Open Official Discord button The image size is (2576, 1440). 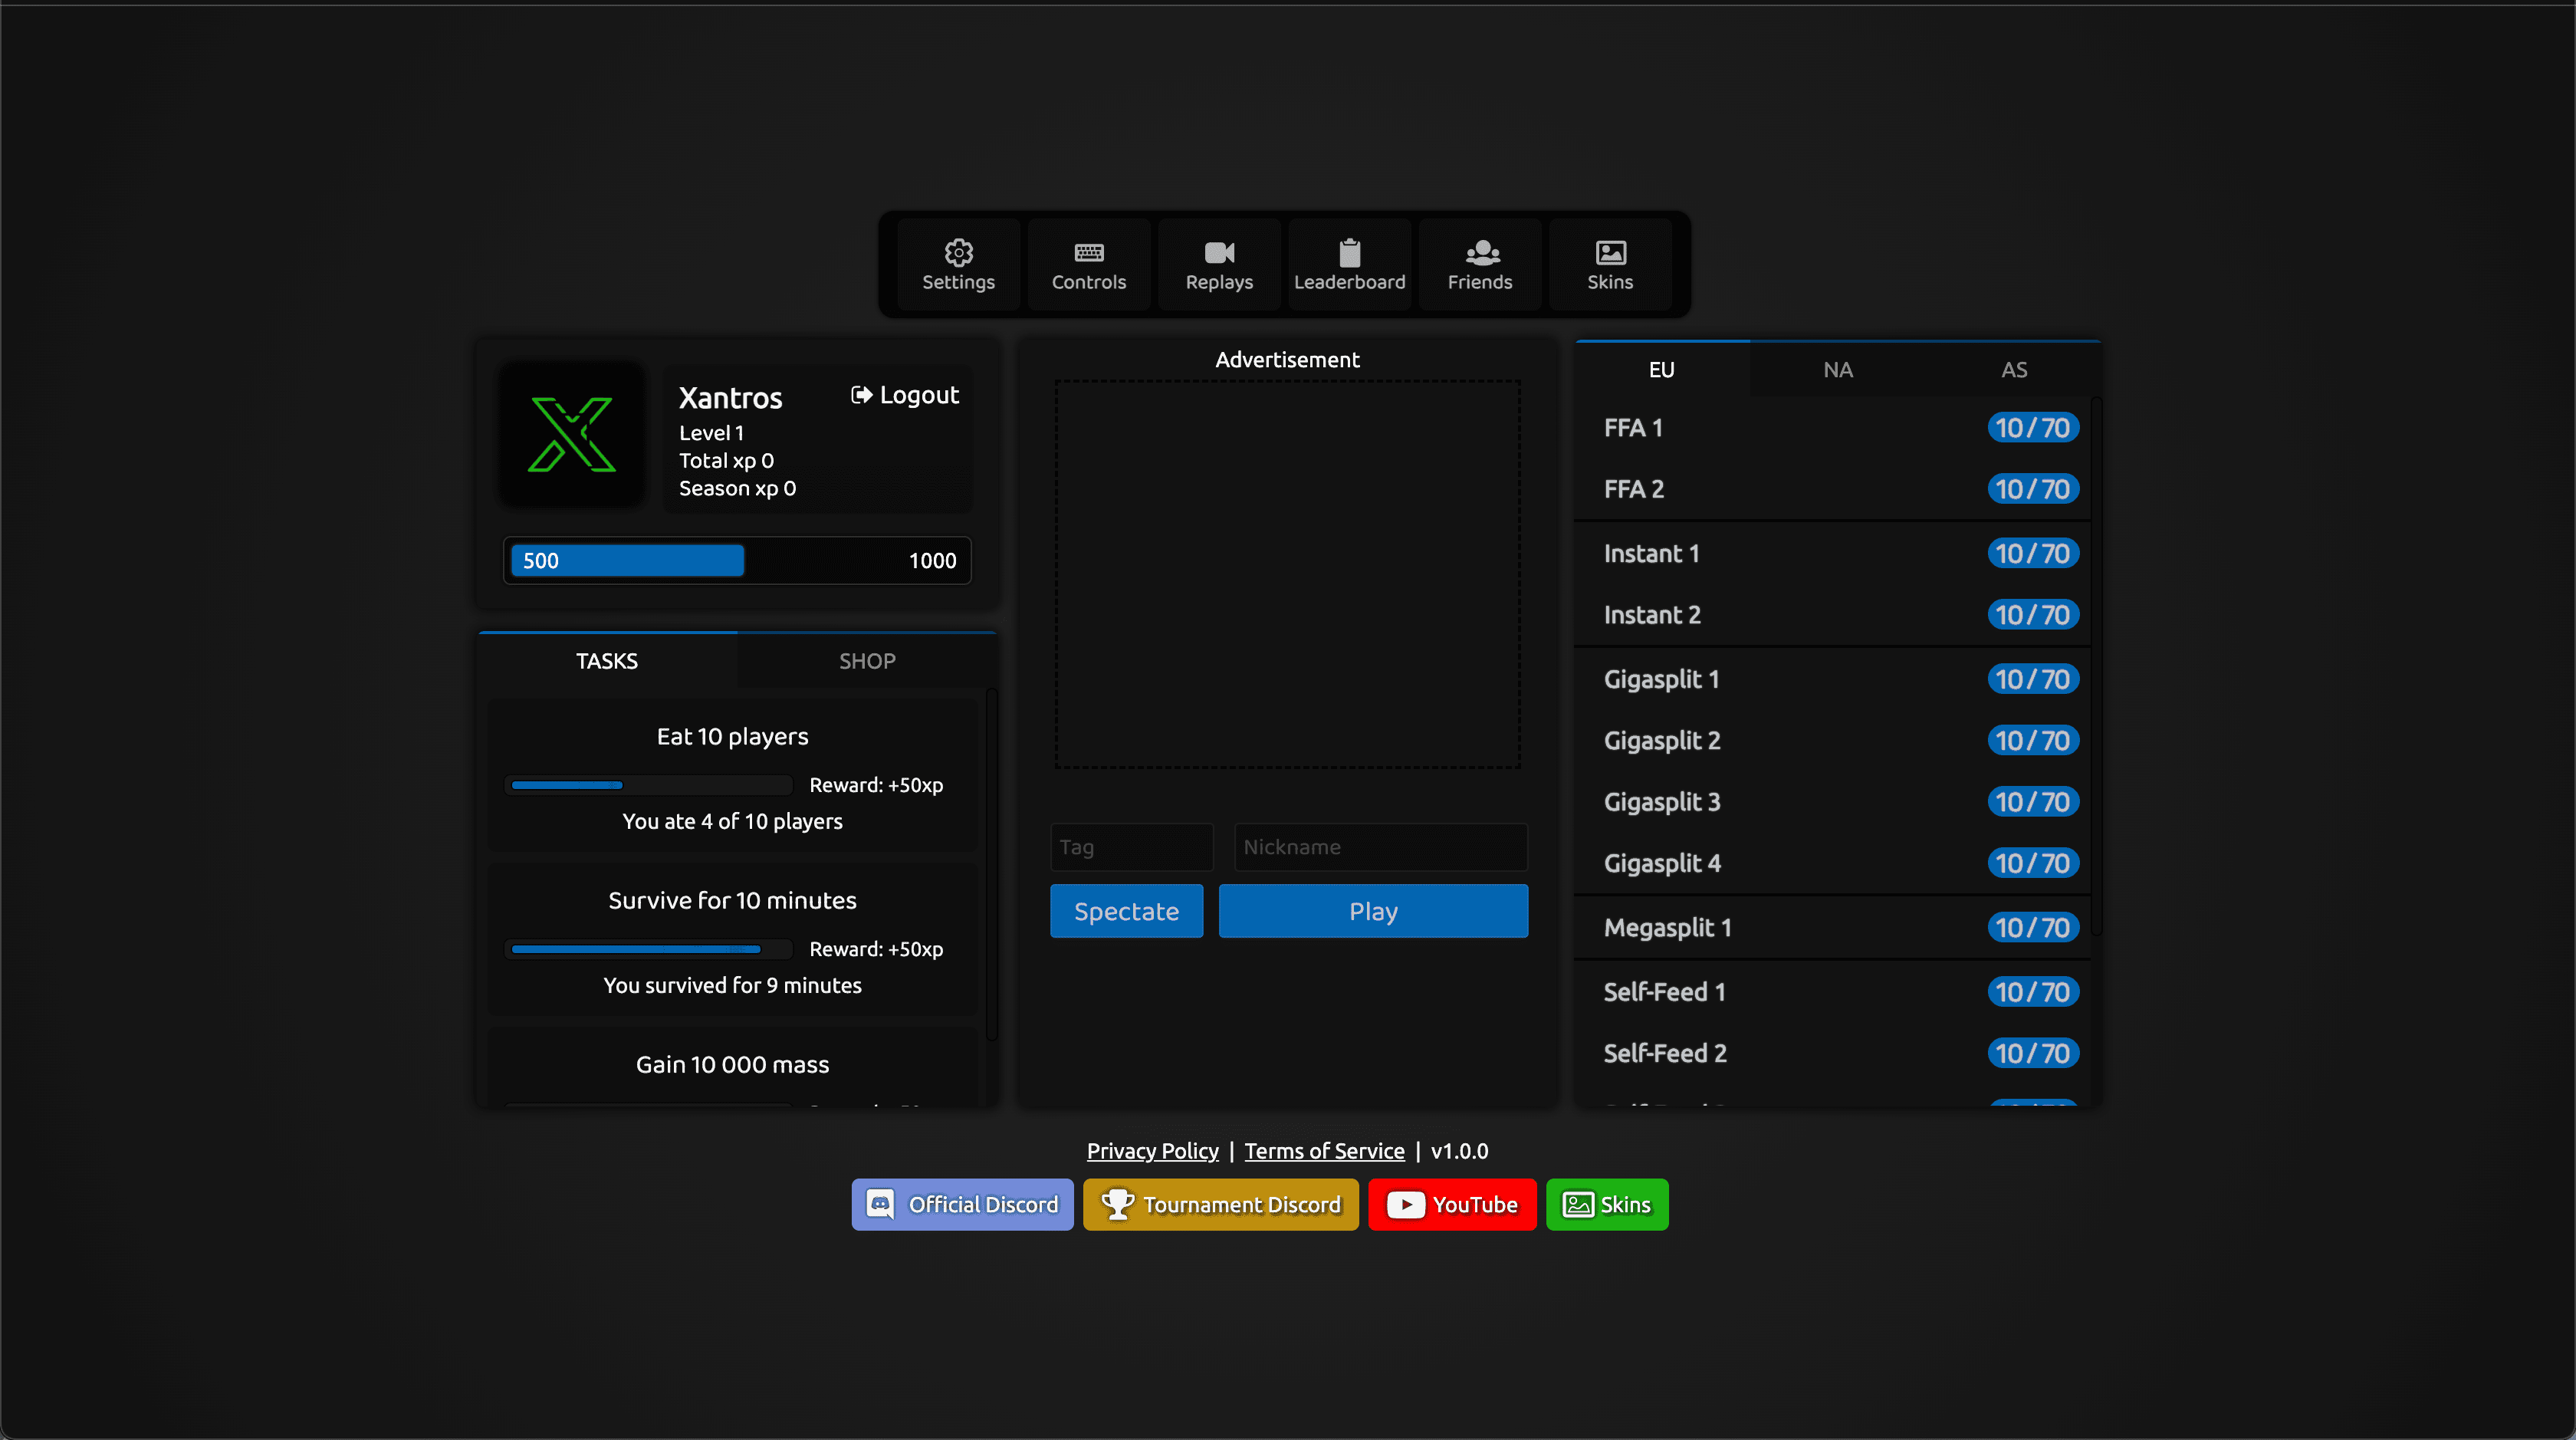[x=962, y=1204]
